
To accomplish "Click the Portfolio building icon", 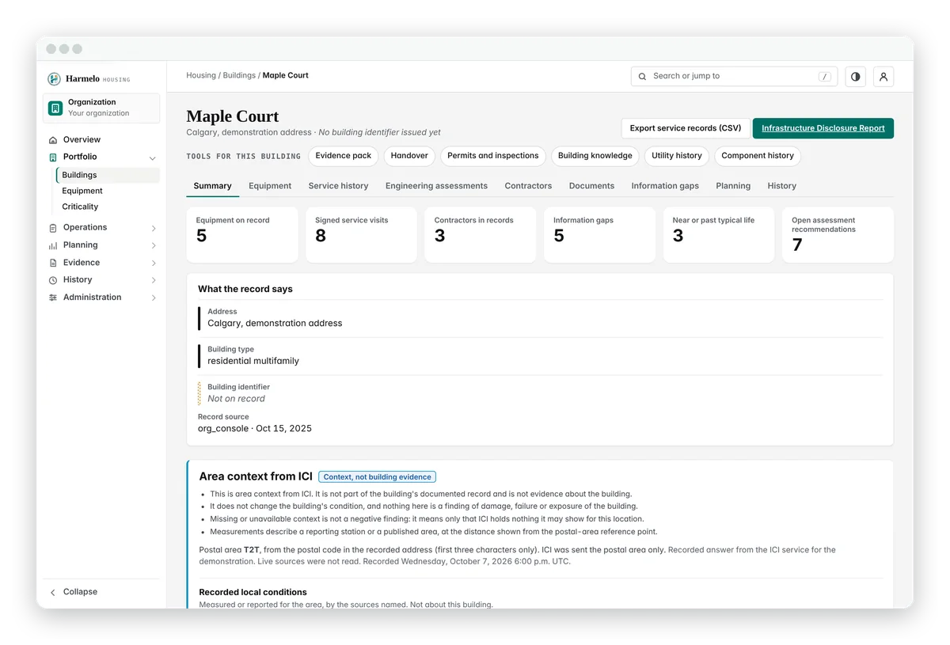I will coord(53,157).
